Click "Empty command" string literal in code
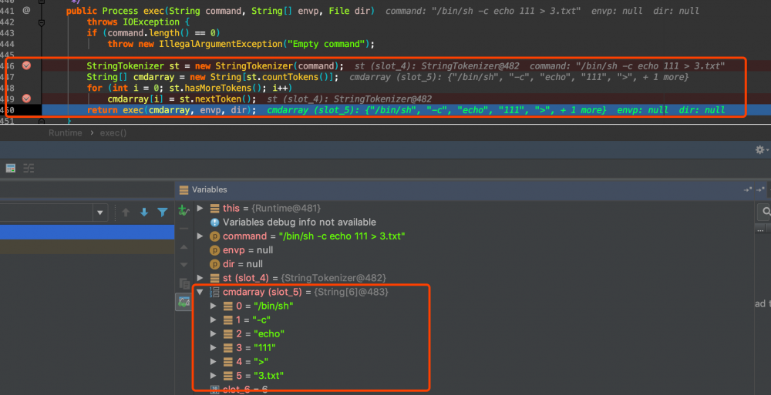 [x=326, y=44]
